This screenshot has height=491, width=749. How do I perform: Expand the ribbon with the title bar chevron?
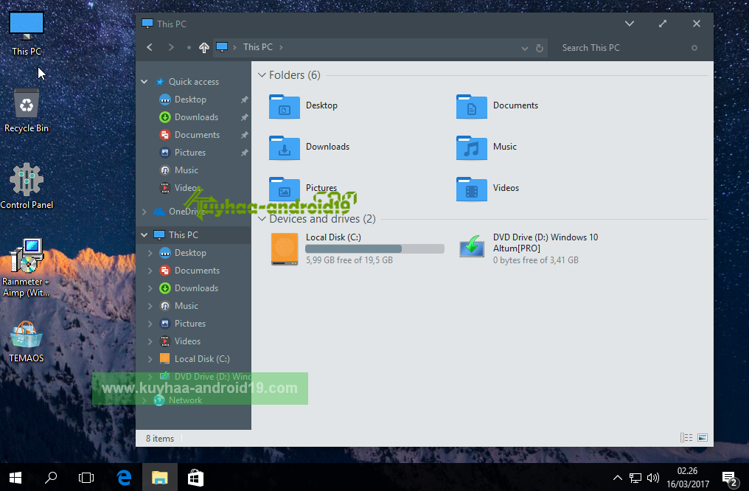pos(630,24)
